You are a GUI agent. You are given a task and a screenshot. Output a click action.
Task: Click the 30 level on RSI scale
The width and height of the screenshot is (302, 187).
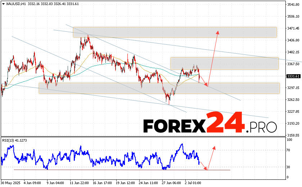[289, 167]
